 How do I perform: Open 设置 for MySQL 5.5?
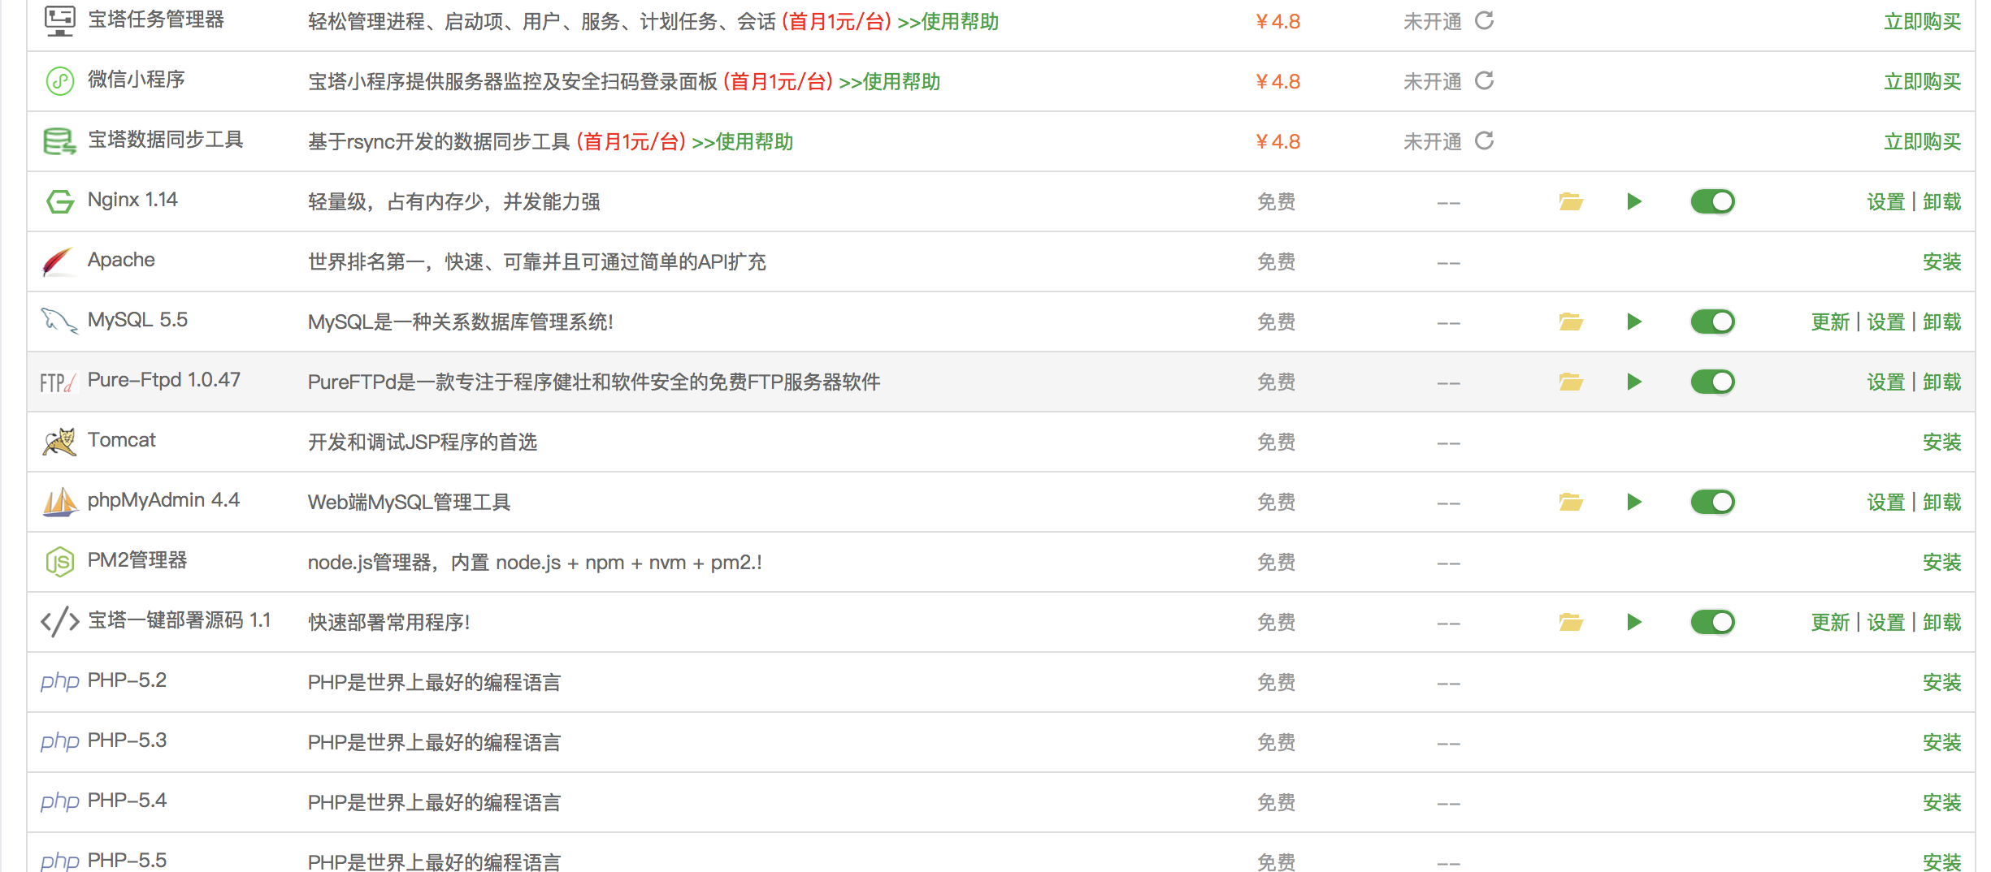click(1885, 322)
